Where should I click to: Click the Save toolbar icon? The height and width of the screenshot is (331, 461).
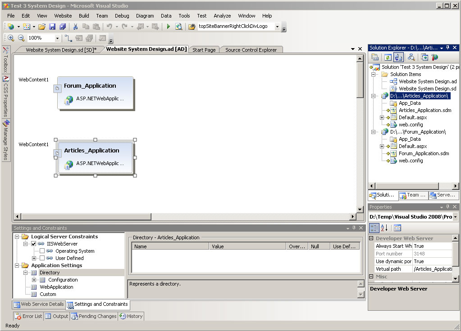pos(52,27)
